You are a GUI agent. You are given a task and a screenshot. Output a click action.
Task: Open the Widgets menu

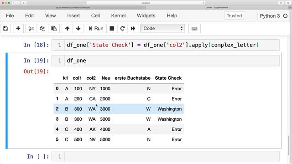(146, 15)
